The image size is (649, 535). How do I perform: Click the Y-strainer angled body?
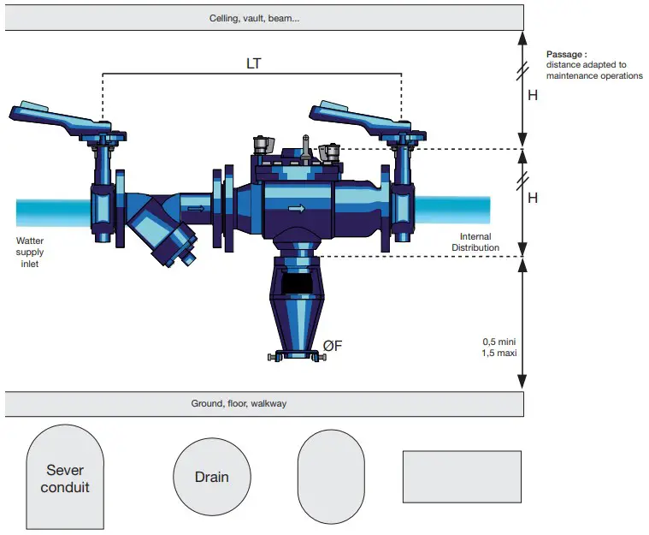pos(162,232)
